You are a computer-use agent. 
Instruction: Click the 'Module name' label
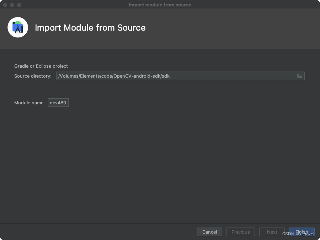coord(29,103)
